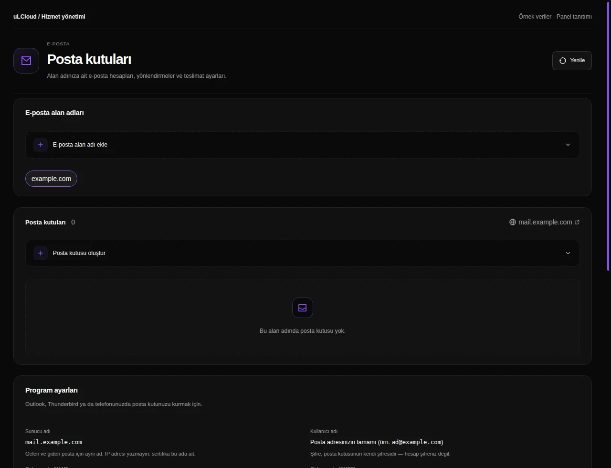Image resolution: width=611 pixels, height=468 pixels.
Task: Click the plus icon beside Posta kutusu oluştur
Action: (x=41, y=253)
